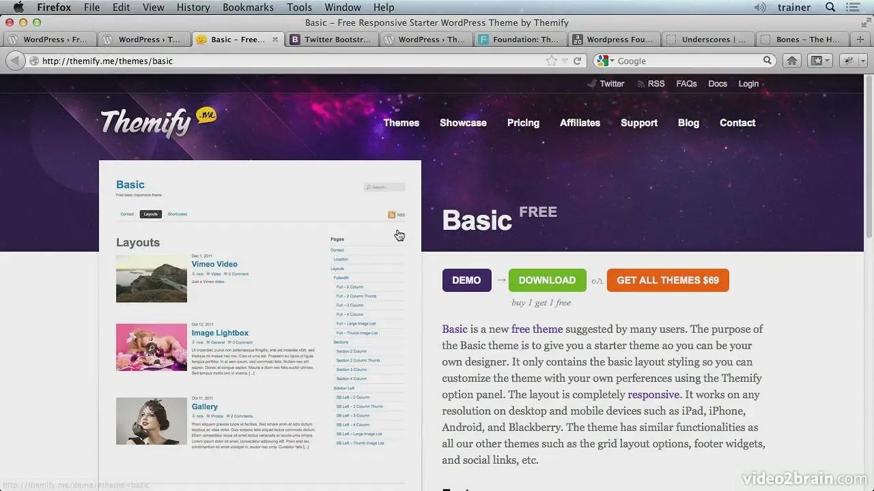Click the green DOWNLOAD button
Image resolution: width=874 pixels, height=491 pixels.
coord(547,280)
